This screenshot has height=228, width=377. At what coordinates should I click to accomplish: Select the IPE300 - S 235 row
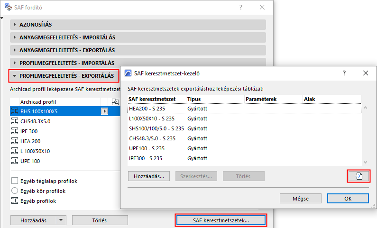(x=244, y=158)
